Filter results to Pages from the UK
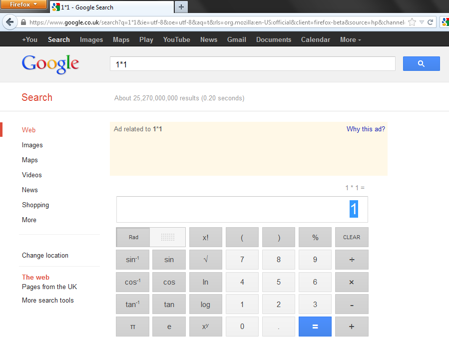The height and width of the screenshot is (346, 449). point(49,287)
